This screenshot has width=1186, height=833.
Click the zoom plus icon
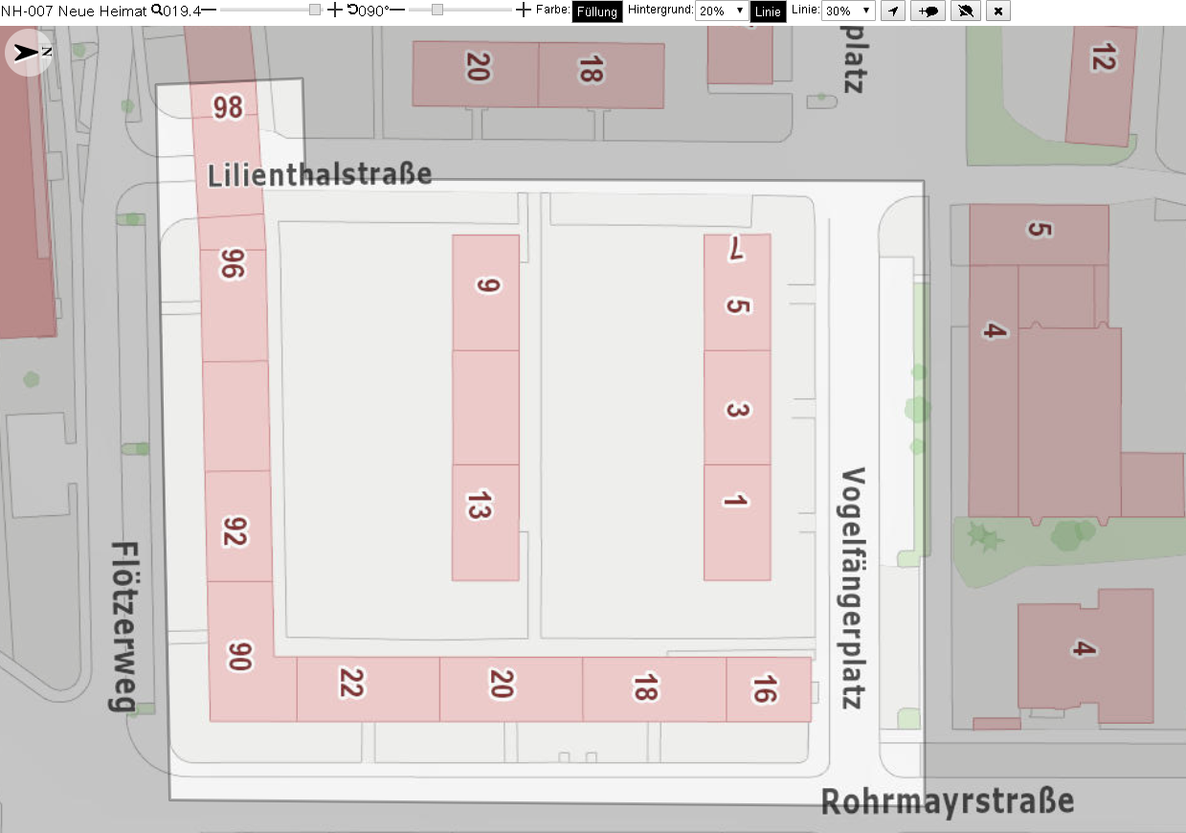tap(334, 10)
